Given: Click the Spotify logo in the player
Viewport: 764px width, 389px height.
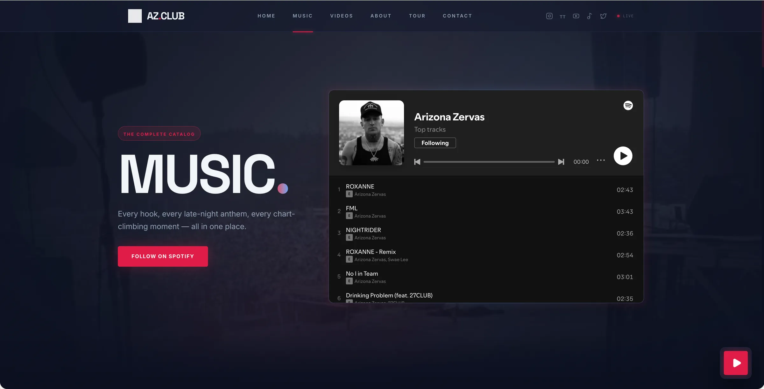Looking at the screenshot, I should pos(628,105).
